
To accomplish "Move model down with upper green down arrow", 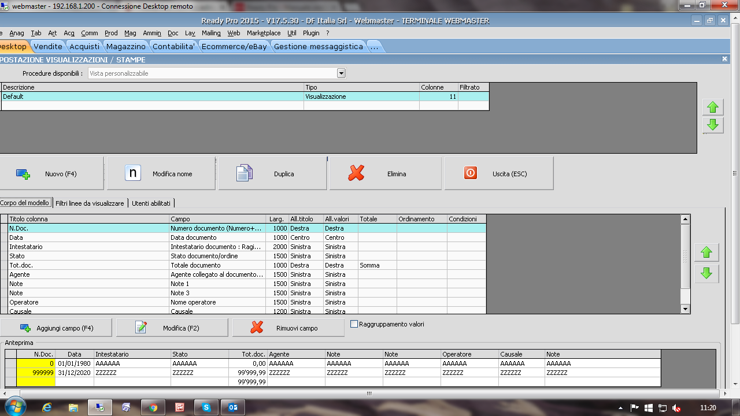I will (713, 125).
